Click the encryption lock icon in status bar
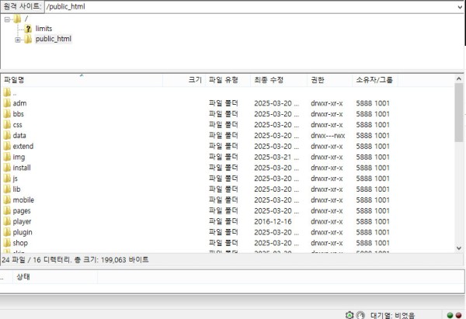The image size is (466, 319). click(x=349, y=314)
